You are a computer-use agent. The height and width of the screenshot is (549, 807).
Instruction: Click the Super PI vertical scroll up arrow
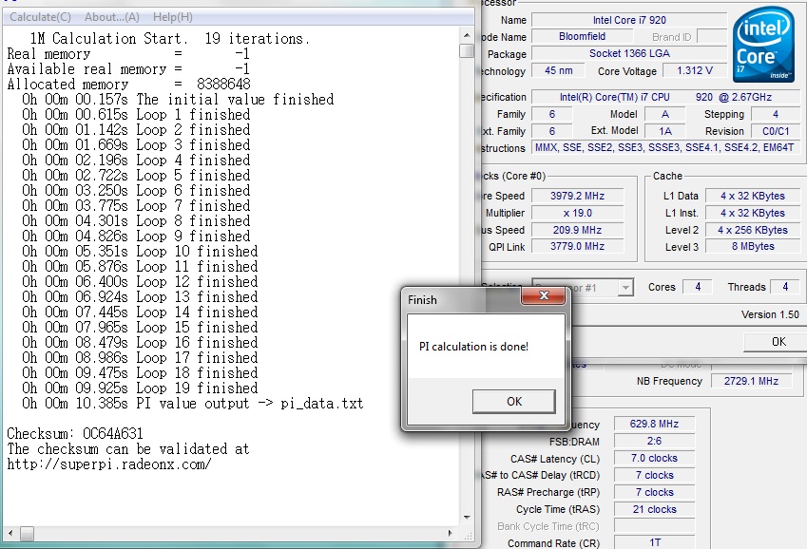pyautogui.click(x=467, y=35)
